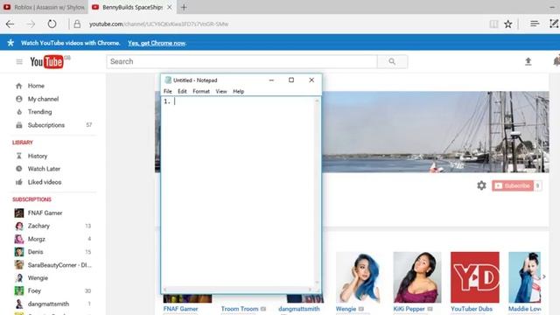Open Watch Later in the sidebar
Screen dimensions: 560x315
pyautogui.click(x=44, y=169)
